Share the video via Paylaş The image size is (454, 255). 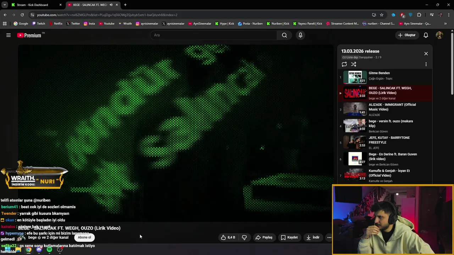(264, 237)
